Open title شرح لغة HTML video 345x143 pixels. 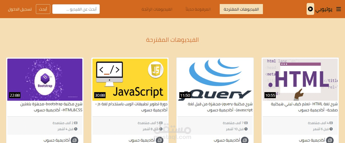304,107
